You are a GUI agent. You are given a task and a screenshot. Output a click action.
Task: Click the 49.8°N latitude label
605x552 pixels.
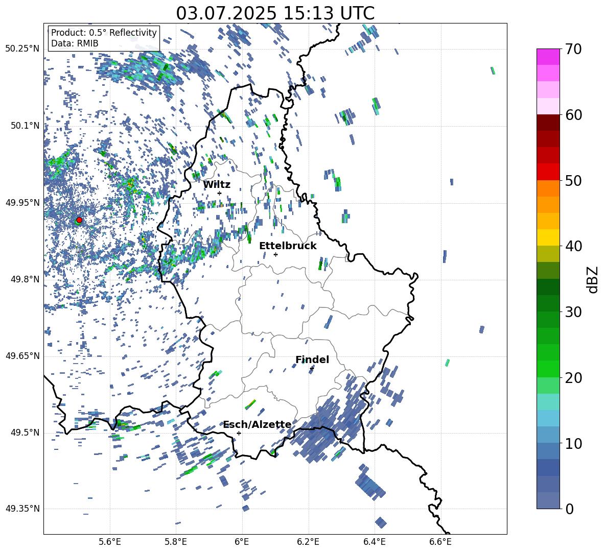pyautogui.click(x=25, y=279)
